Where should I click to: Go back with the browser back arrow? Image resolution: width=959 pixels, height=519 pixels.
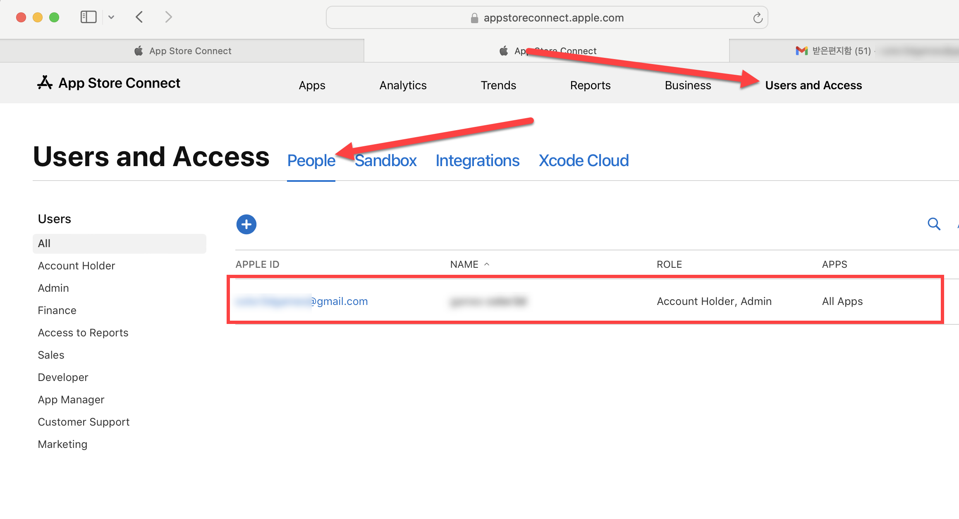[x=139, y=17]
